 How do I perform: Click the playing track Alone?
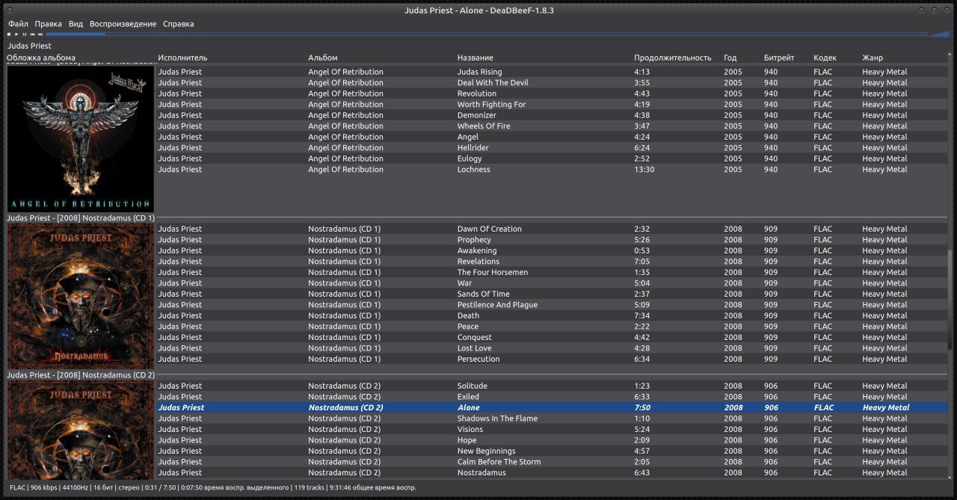pos(552,407)
